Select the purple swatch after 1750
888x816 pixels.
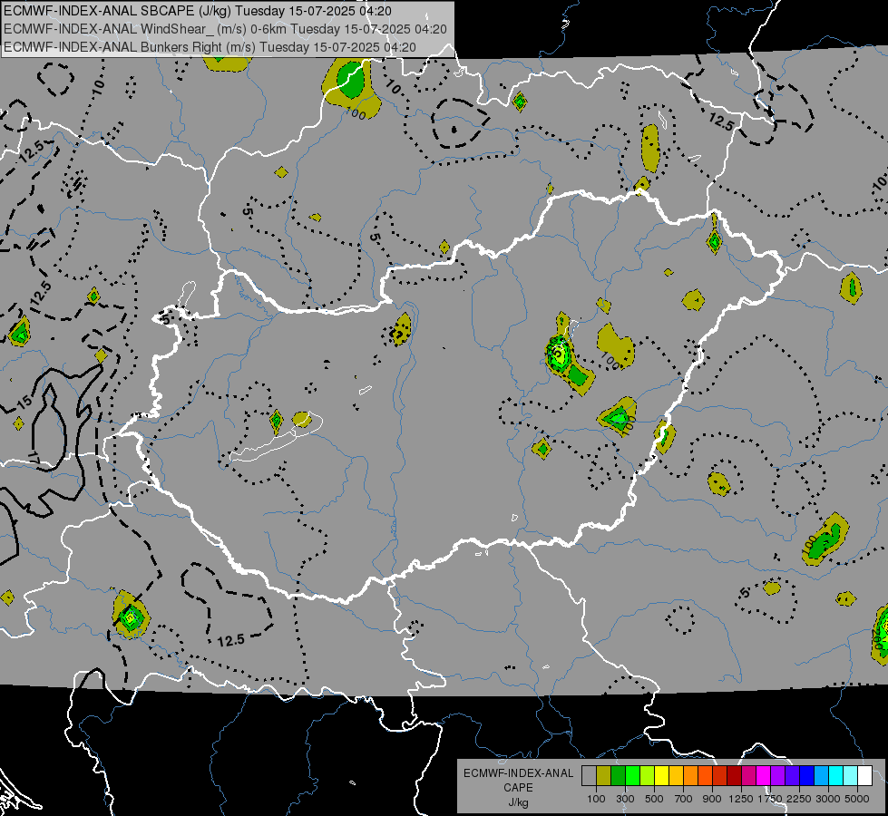click(777, 776)
